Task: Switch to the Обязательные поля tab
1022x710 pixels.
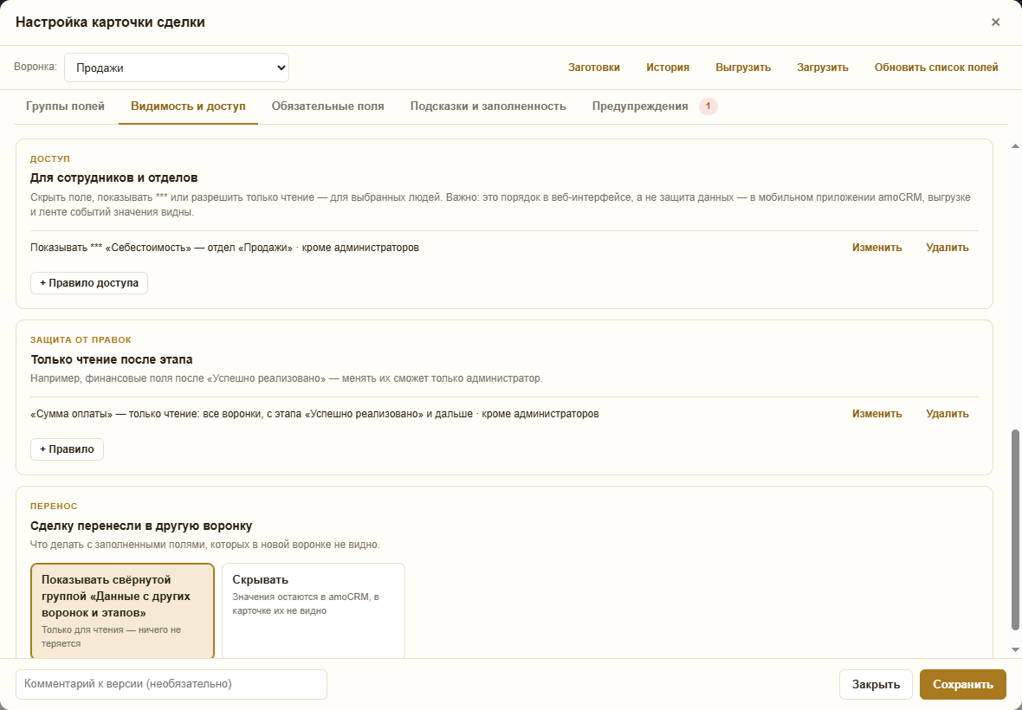Action: 328,106
